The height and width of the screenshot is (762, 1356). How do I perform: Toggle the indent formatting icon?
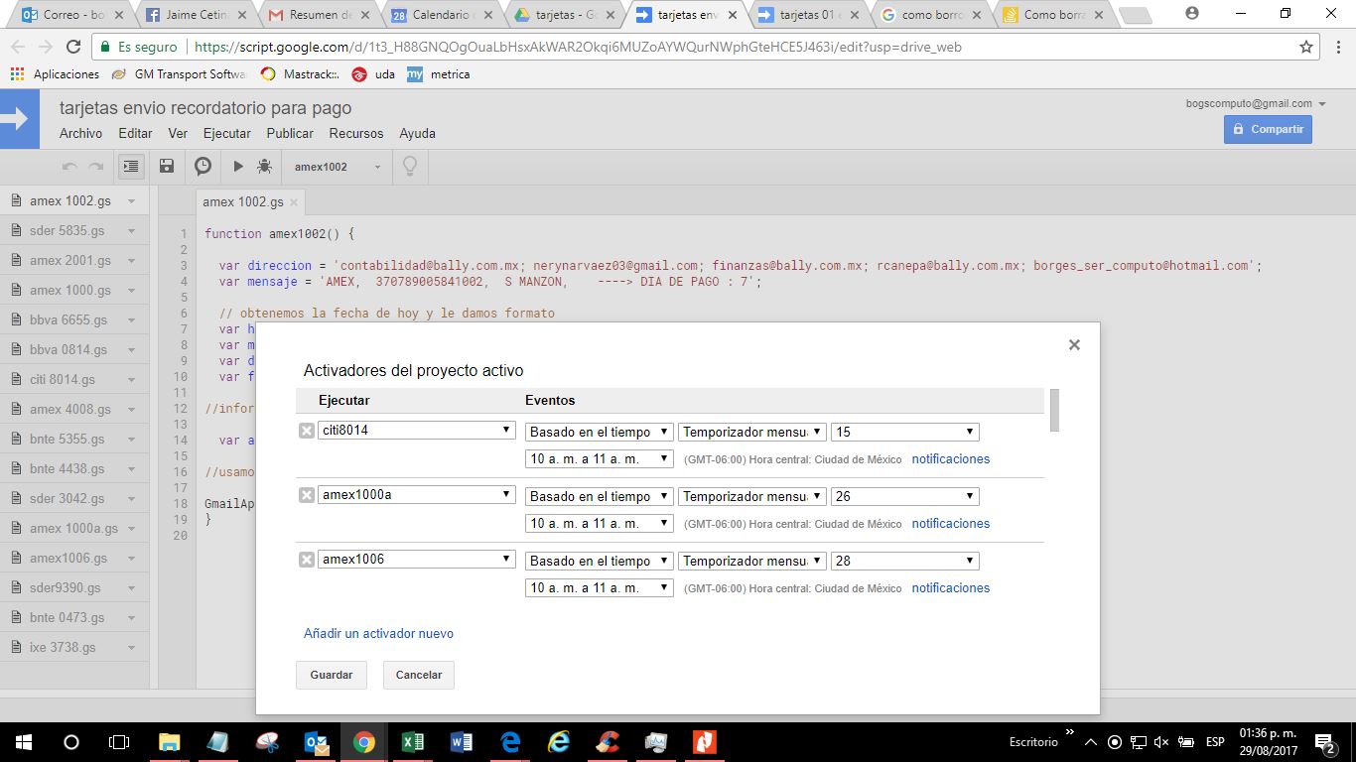(x=131, y=167)
